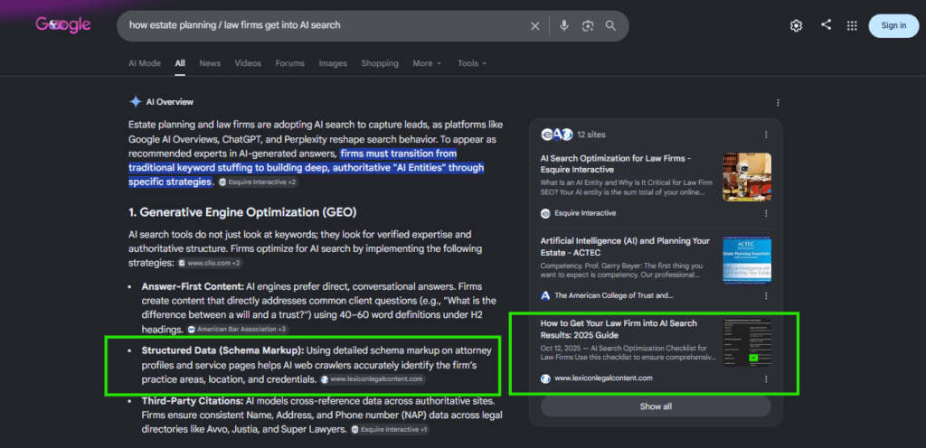The height and width of the screenshot is (448, 926).
Task: Open the Shopping tab
Action: point(380,63)
